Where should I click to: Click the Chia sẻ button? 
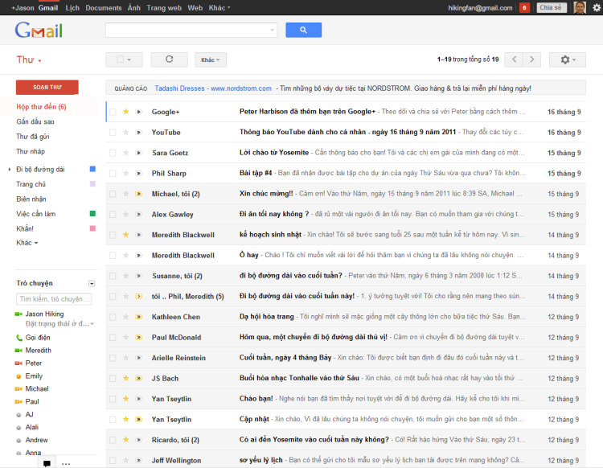(x=551, y=8)
